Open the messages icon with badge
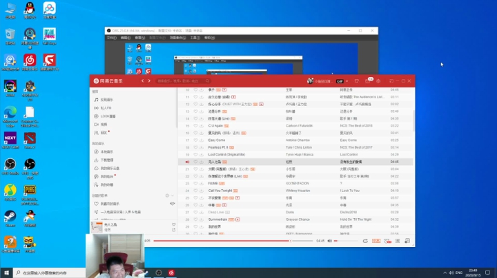Screen dimensions: 497x278 368,81
